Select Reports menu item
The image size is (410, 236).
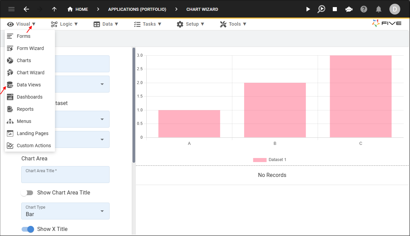(30, 109)
